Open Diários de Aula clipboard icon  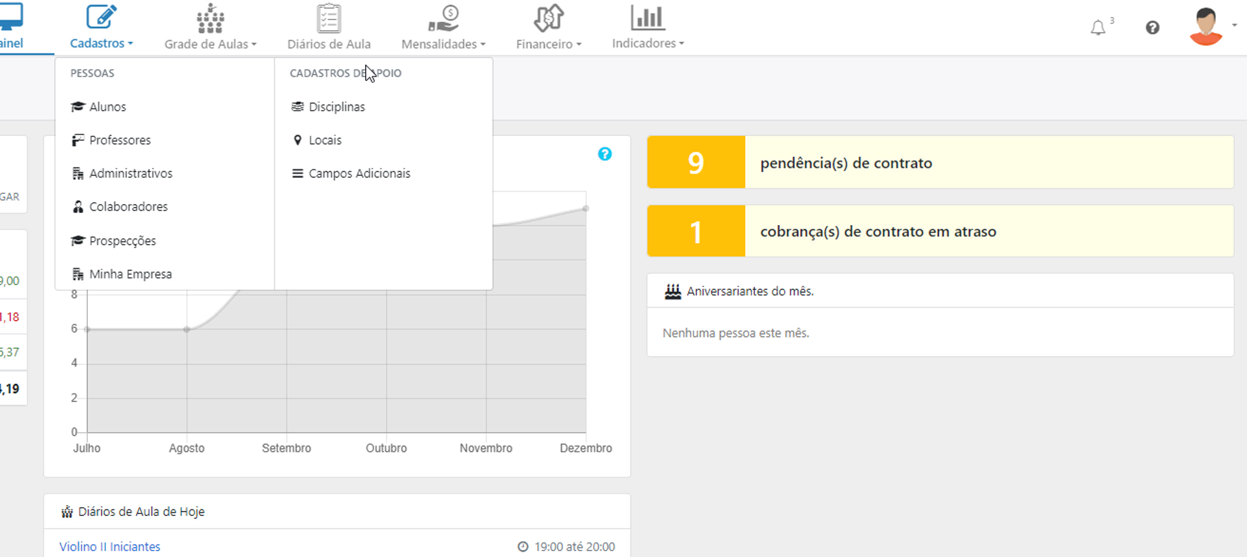[x=329, y=18]
